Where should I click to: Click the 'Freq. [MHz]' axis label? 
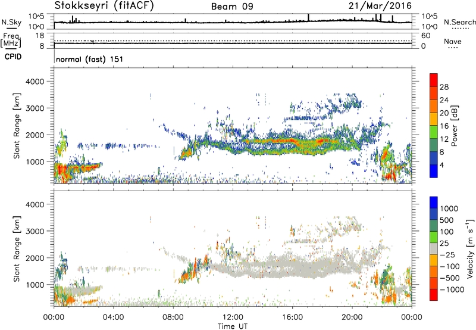pos(11,40)
